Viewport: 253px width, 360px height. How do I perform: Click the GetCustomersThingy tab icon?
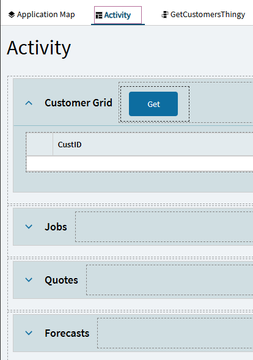tap(165, 15)
